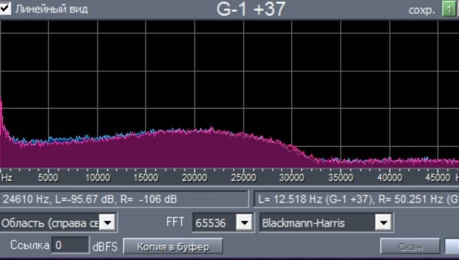Click the FFT label
The width and height of the screenshot is (459, 260).
(175, 222)
